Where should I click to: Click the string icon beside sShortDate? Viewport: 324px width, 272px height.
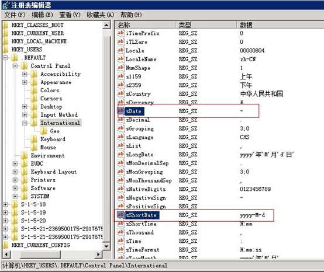[120, 215]
